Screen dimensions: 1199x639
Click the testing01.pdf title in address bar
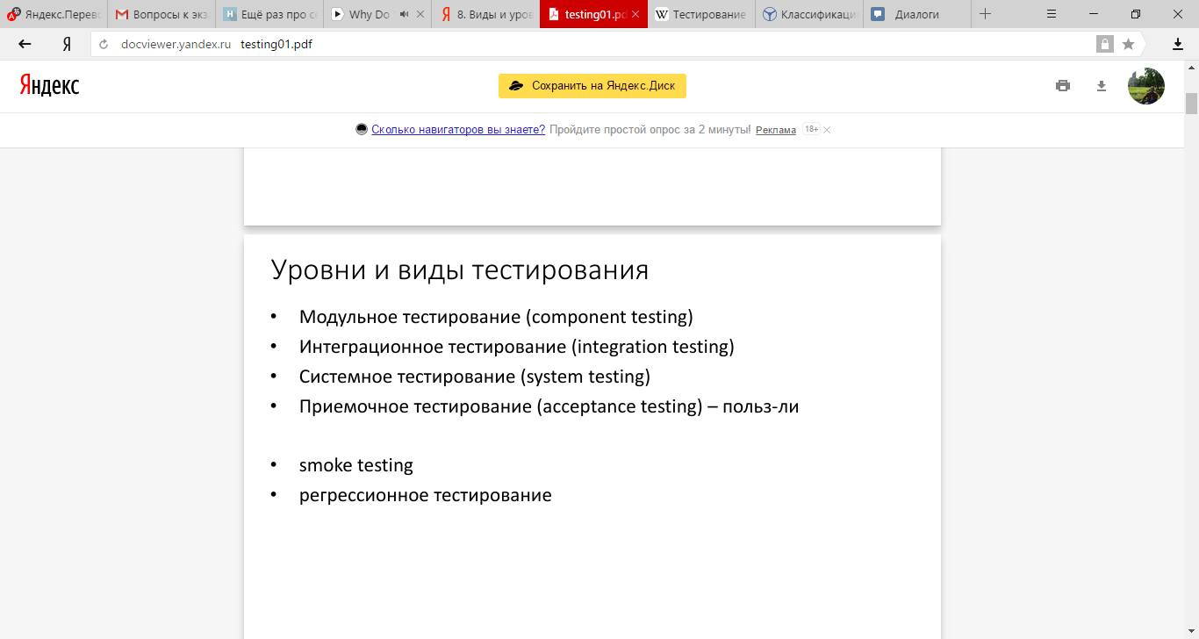point(276,44)
